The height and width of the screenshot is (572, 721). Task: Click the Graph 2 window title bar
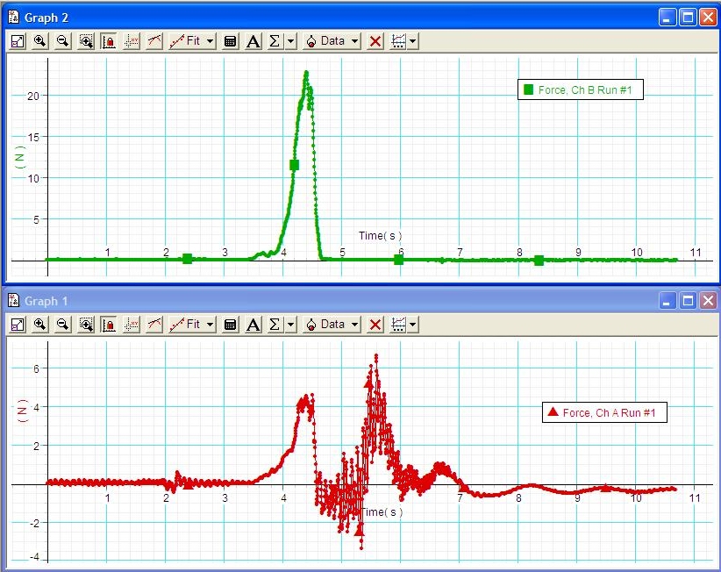(360, 18)
